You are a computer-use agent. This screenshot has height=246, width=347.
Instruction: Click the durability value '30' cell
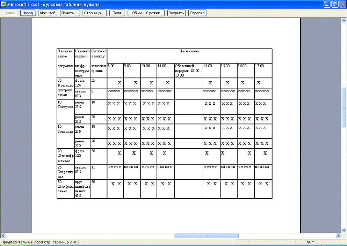(99, 189)
